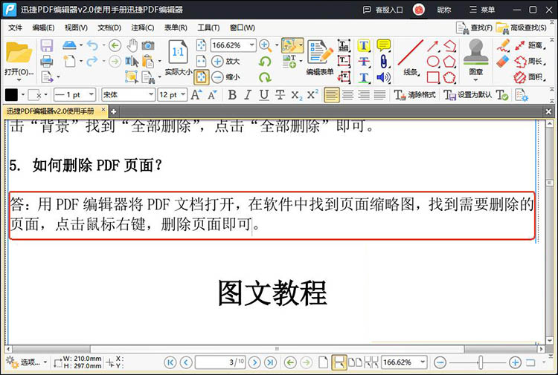The width and height of the screenshot is (558, 375).
Task: Open the 注释(C) menu
Action: (x=142, y=27)
